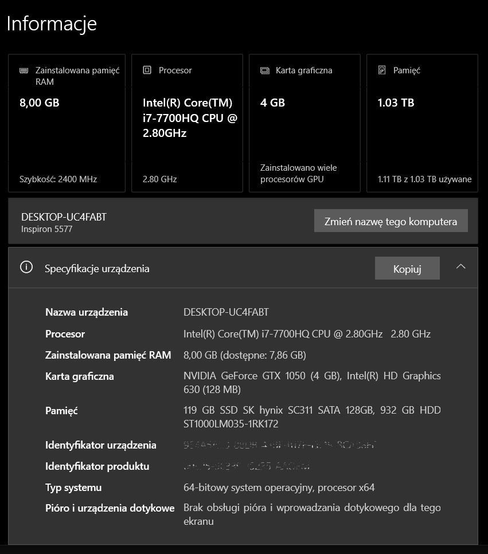The image size is (488, 554).
Task: Click the Specyfikacje urządzenia header row
Action: (243, 268)
